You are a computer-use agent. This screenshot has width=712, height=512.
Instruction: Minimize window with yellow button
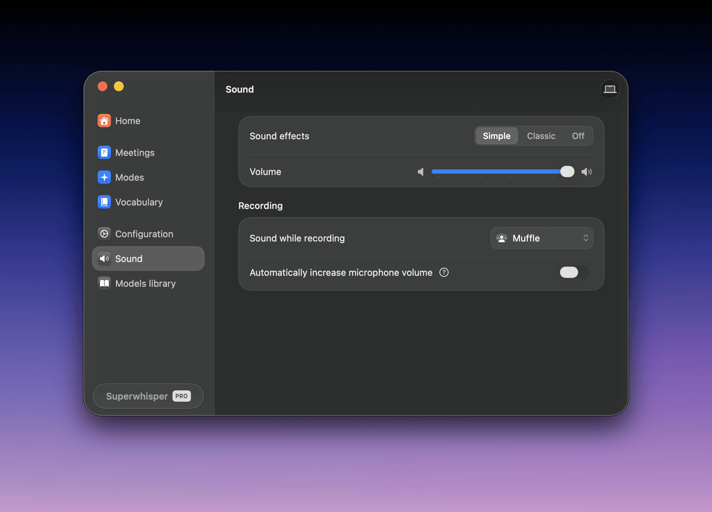119,86
